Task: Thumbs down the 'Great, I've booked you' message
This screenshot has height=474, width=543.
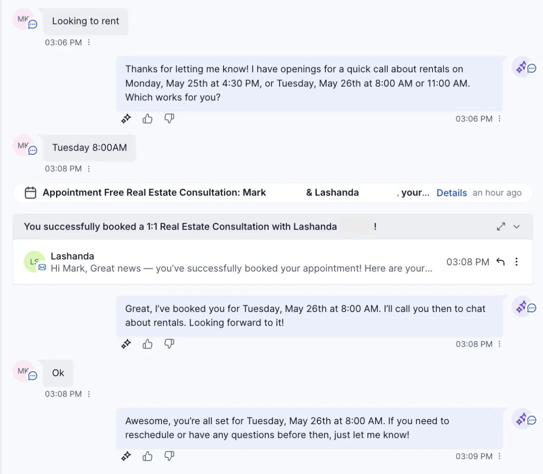Action: point(169,344)
